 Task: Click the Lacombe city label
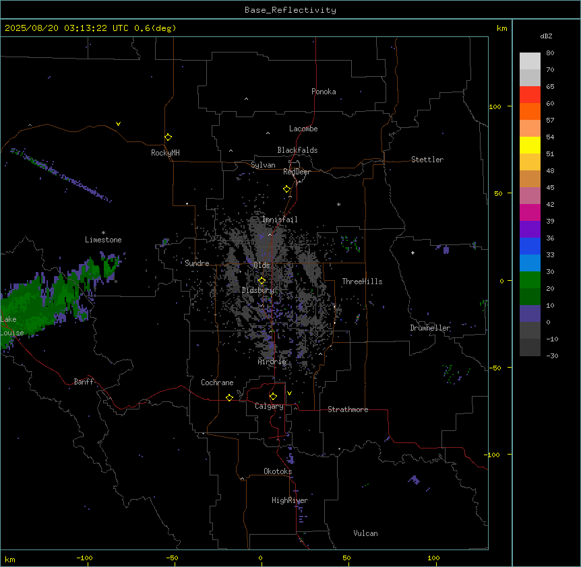[303, 129]
